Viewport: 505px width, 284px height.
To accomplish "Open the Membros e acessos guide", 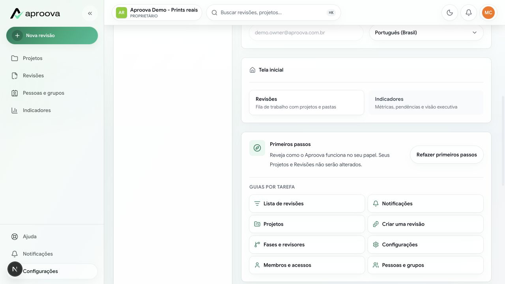I will [x=307, y=265].
